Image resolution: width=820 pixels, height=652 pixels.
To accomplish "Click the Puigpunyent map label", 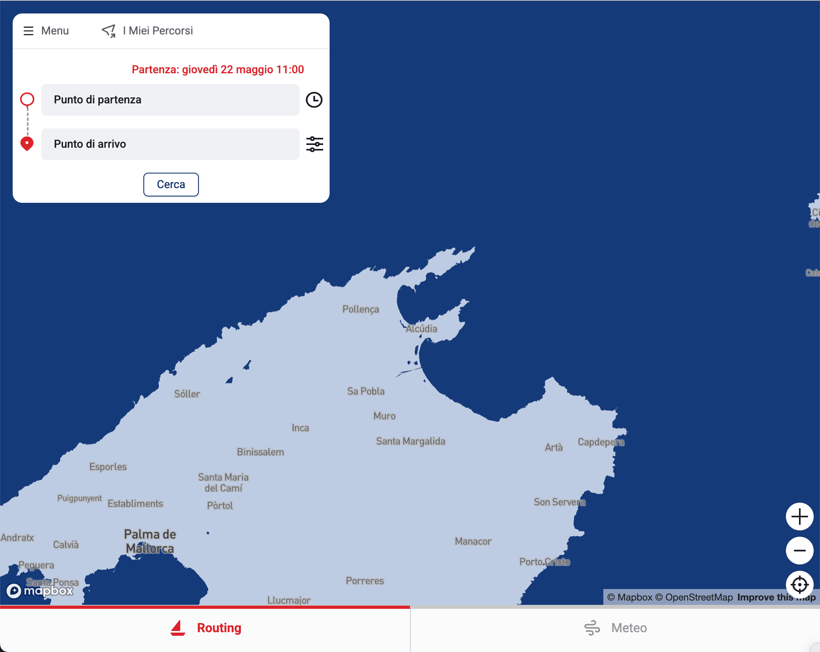I will coord(80,498).
